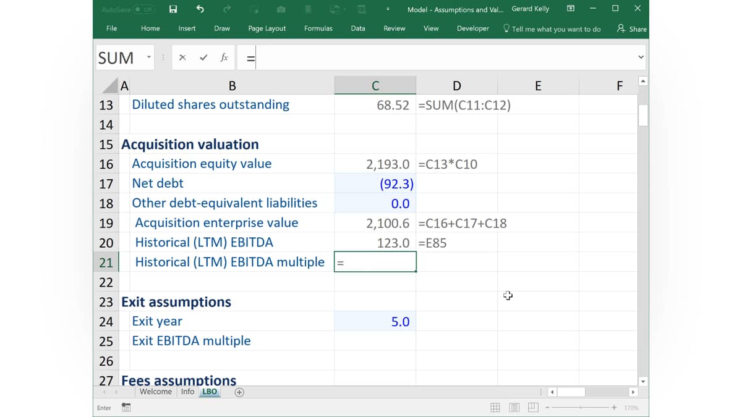Open the Developer ribbon tab
742x417 pixels.
[x=473, y=28]
